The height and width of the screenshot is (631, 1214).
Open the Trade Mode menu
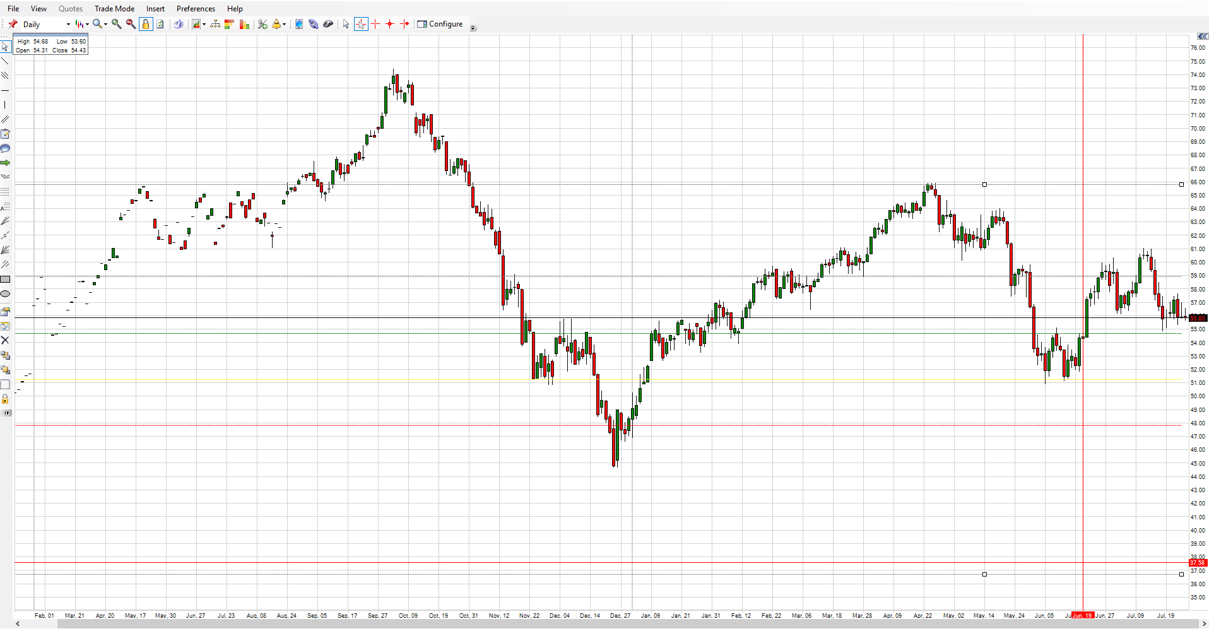(114, 8)
